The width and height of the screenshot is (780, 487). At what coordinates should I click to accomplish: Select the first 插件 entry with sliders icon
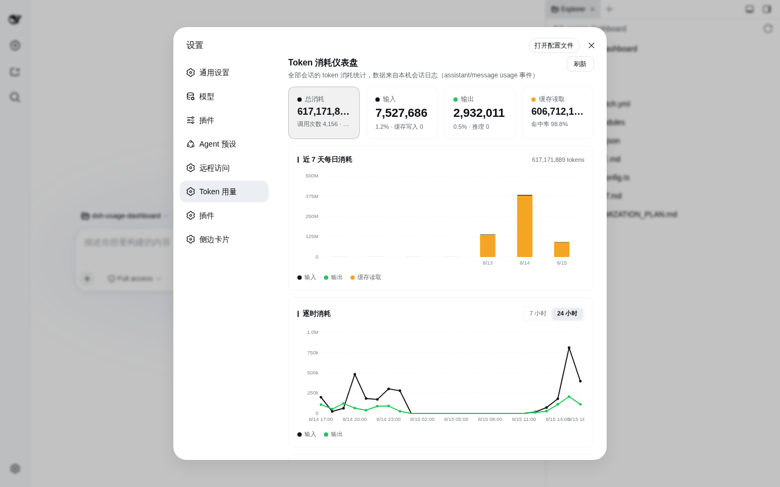tap(224, 120)
